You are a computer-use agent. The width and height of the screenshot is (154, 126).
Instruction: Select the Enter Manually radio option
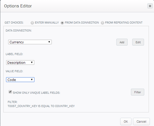pos(32,23)
